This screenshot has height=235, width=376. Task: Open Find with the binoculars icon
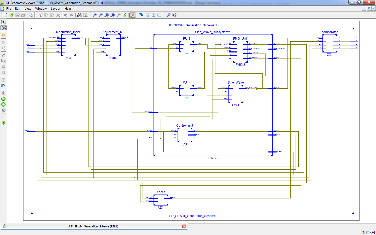79,15
